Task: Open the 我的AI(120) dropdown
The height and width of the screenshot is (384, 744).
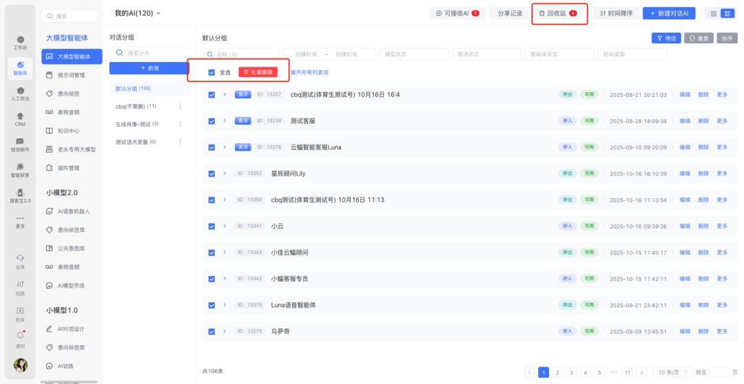Action: tap(137, 13)
